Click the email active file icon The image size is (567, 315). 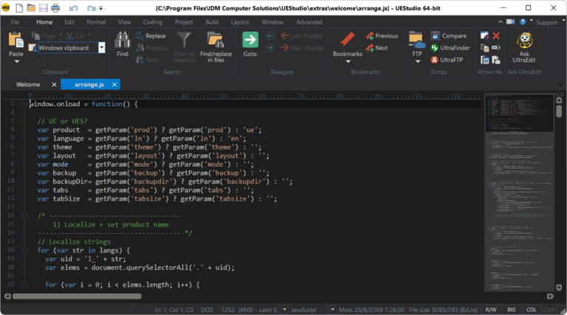tap(496, 60)
